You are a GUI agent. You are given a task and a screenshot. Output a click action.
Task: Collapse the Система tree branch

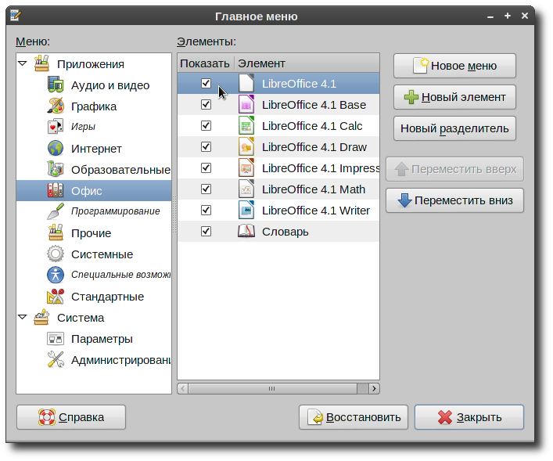23,317
